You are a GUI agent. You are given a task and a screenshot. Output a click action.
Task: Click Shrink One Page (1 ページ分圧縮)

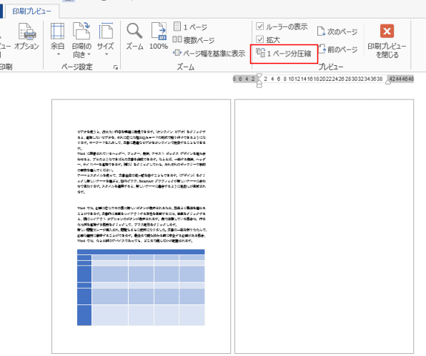coord(284,53)
